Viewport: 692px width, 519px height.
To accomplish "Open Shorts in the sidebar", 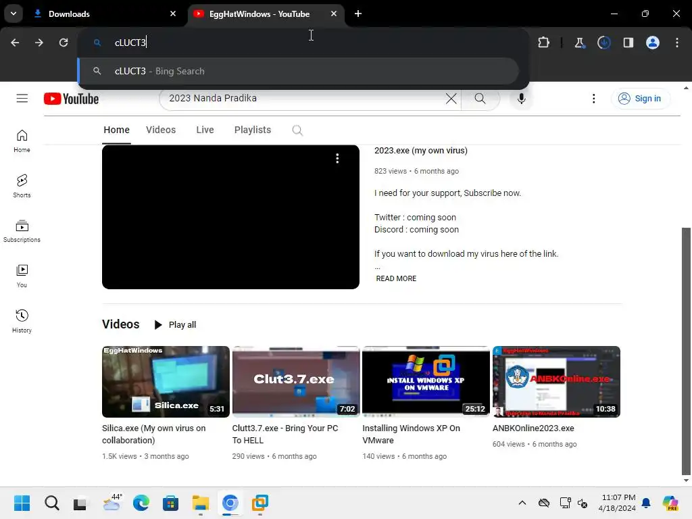I will [22, 186].
